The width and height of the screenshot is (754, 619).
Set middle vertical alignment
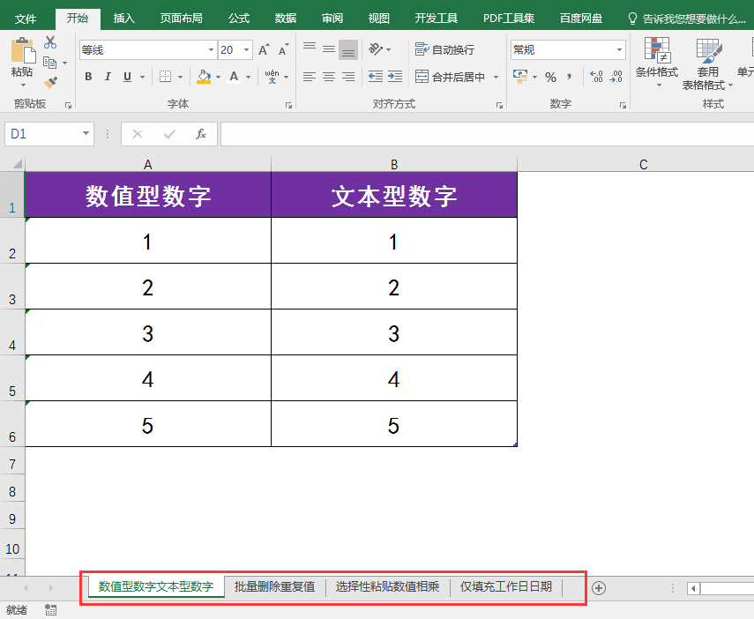329,49
